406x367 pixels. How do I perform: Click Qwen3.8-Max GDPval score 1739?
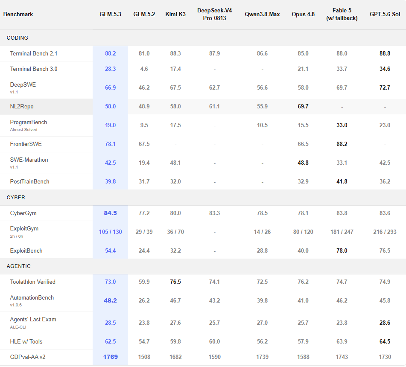pos(262,357)
